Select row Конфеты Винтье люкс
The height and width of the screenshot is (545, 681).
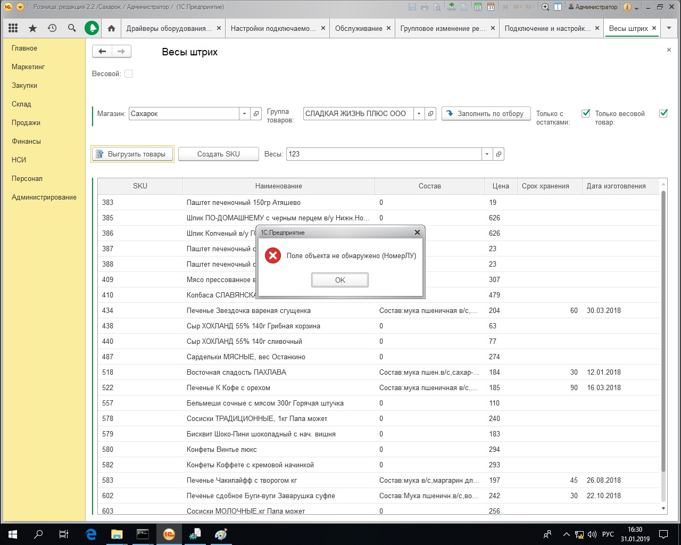click(379, 449)
